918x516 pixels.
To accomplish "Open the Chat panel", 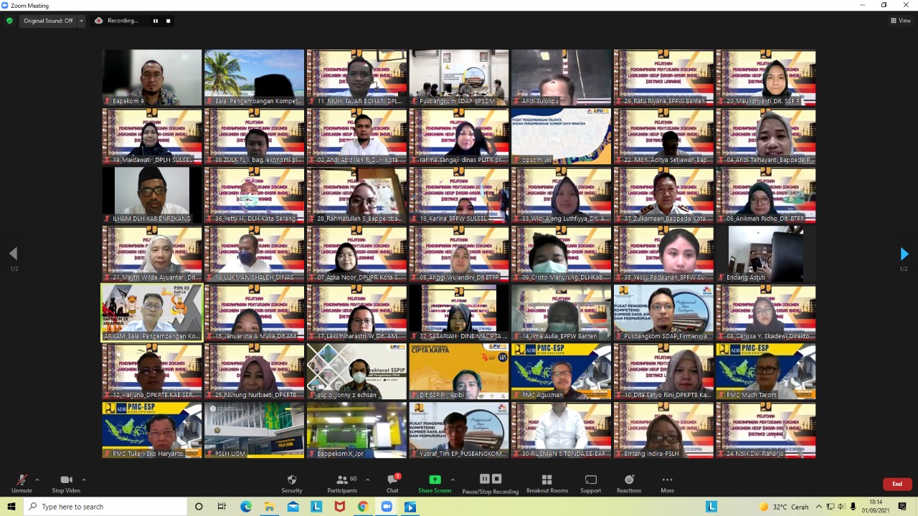I will (392, 484).
